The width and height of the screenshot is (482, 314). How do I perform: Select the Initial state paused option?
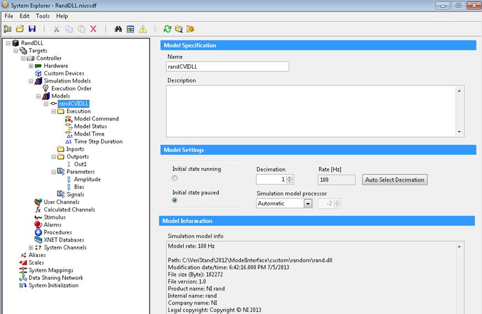tap(175, 200)
